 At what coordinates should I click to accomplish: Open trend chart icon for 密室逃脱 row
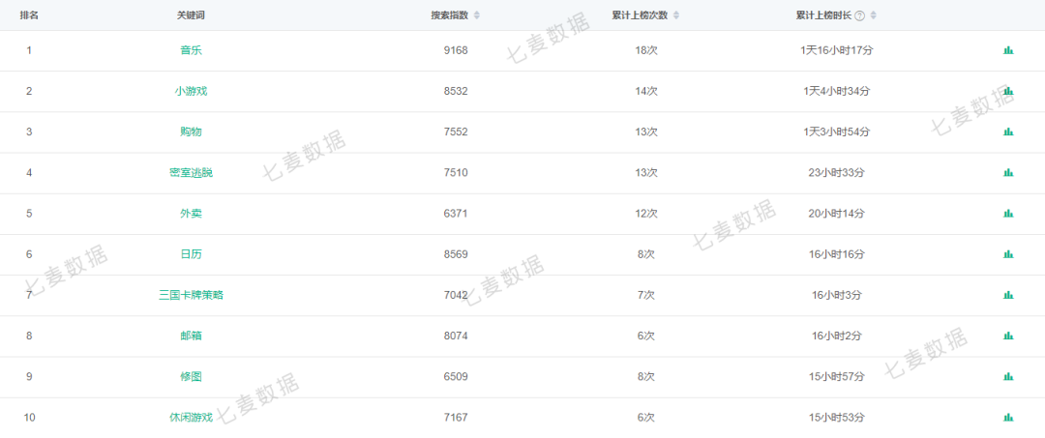tap(1008, 173)
